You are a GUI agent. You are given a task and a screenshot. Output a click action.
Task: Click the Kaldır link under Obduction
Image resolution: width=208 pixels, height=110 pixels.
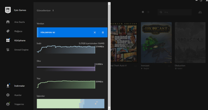click(178, 68)
